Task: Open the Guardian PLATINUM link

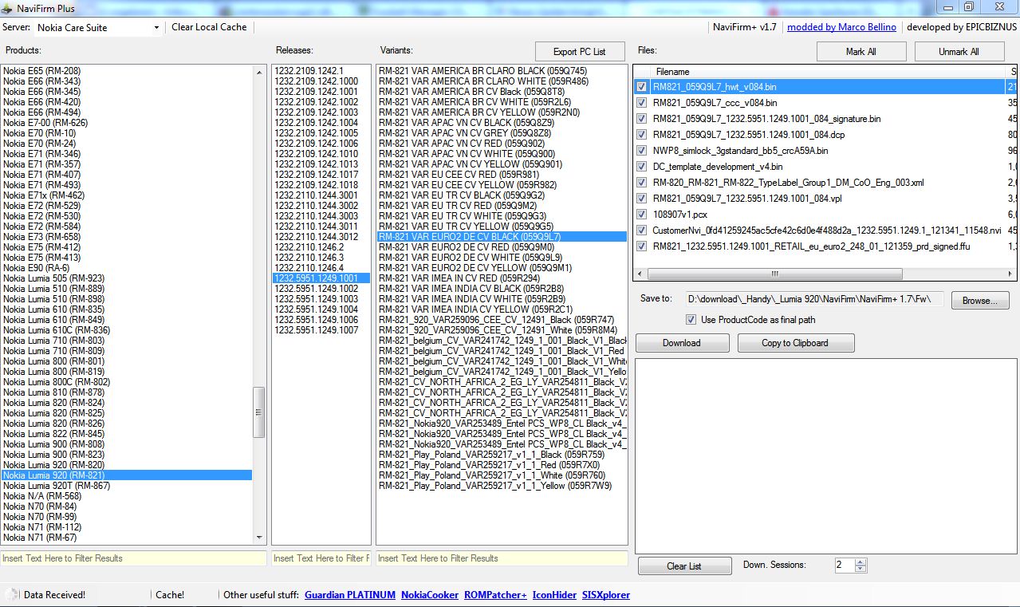Action: click(350, 595)
